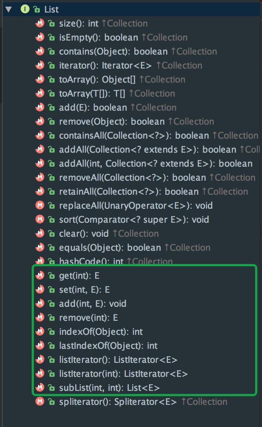The height and width of the screenshot is (427, 262).
Task: Select the isEmpty(): boolean method
Action: pos(123,38)
